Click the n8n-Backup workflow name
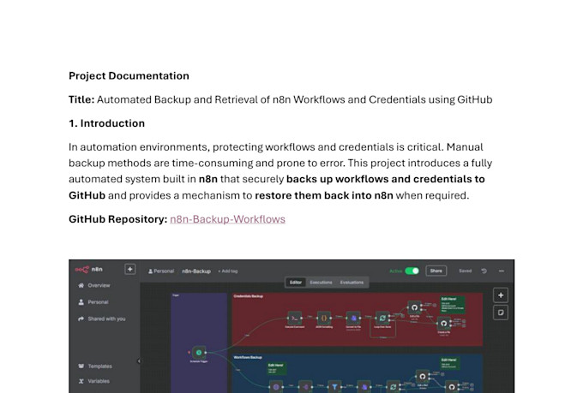The image size is (583, 393). pos(196,271)
